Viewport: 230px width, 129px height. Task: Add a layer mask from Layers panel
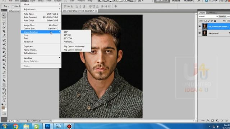(212, 121)
